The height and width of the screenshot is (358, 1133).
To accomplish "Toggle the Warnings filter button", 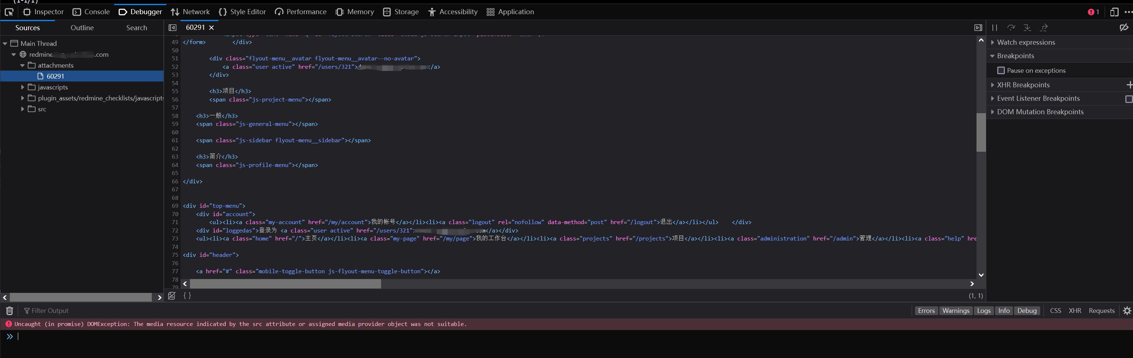I will click(955, 311).
